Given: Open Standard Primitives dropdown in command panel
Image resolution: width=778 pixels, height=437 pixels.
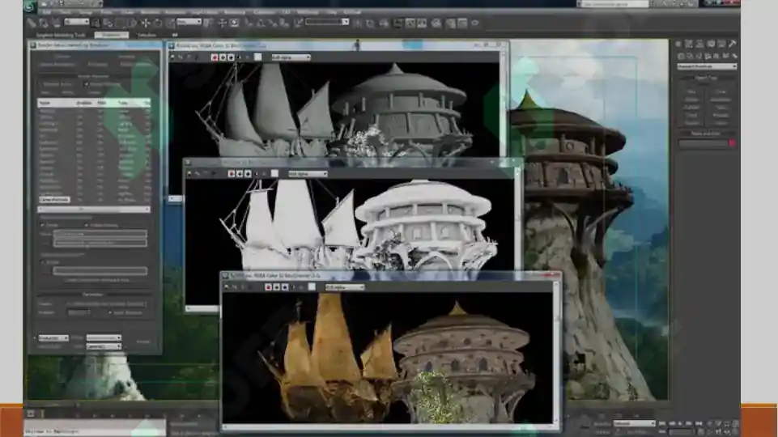Looking at the screenshot, I should point(707,66).
